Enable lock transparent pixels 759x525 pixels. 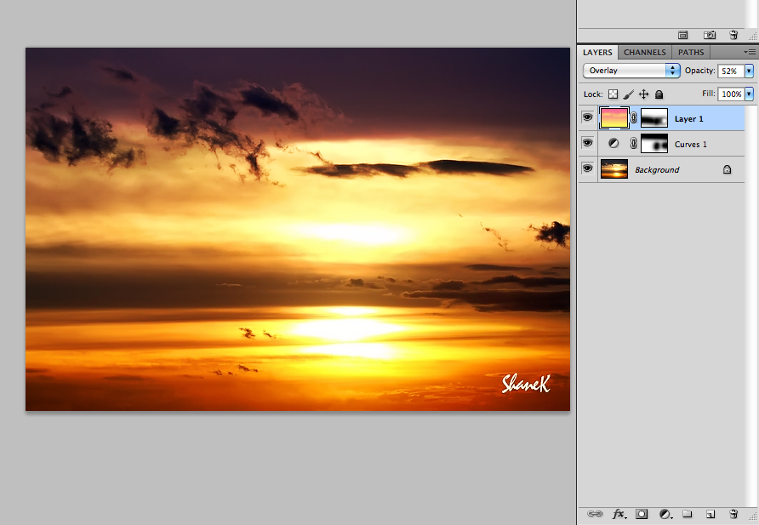click(613, 94)
